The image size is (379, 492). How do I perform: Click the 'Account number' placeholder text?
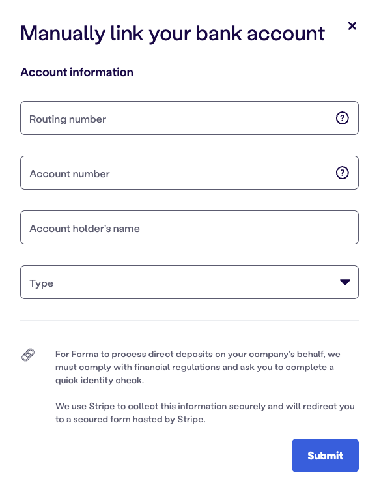pos(70,174)
